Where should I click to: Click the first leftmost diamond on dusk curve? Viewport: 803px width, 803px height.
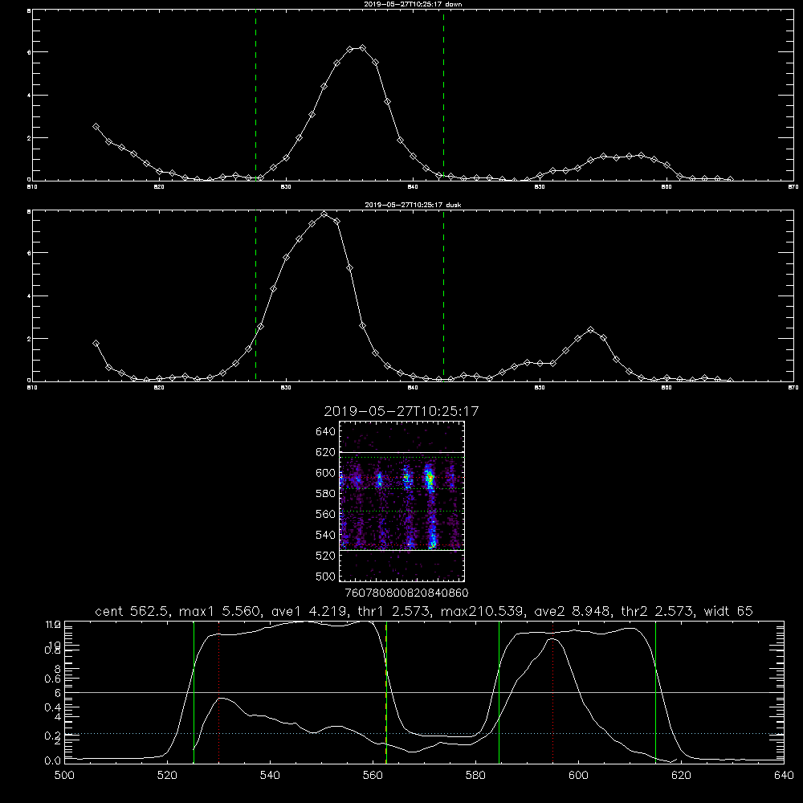coord(96,343)
